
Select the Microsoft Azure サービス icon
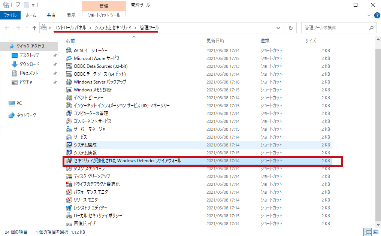(x=69, y=58)
